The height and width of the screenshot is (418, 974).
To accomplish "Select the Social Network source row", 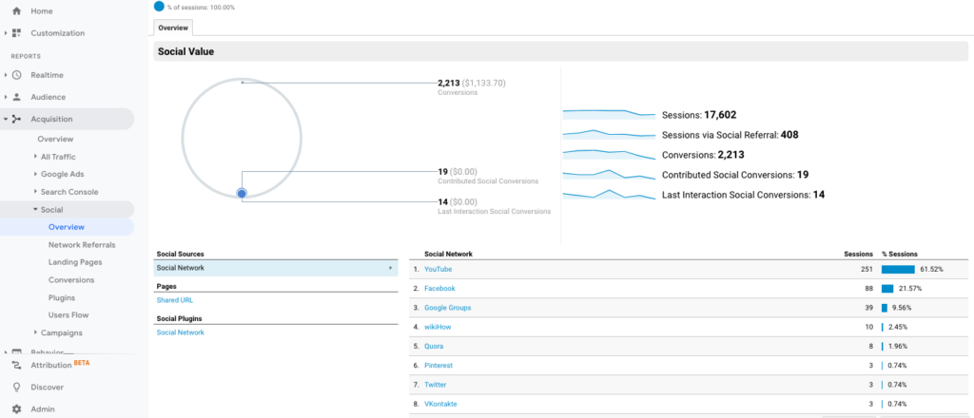I will tap(275, 268).
